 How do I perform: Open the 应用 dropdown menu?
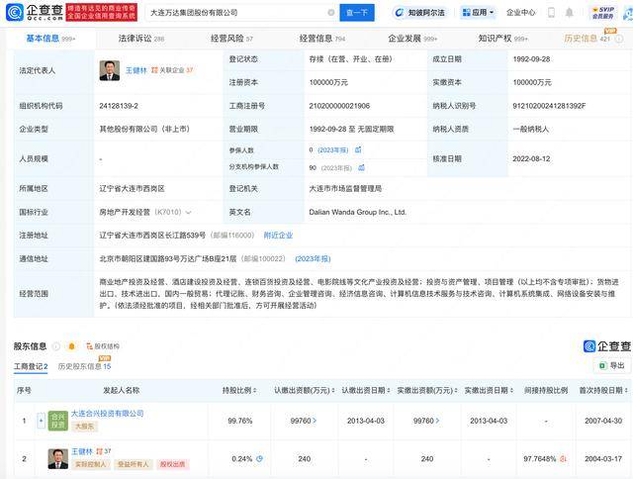pyautogui.click(x=478, y=13)
